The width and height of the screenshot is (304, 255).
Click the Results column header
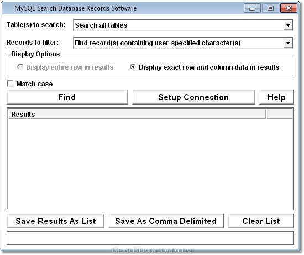pos(137,114)
